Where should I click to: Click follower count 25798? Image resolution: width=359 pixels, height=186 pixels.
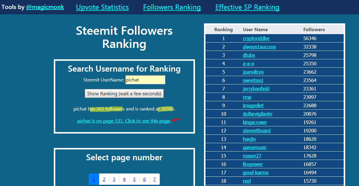[x=310, y=55]
